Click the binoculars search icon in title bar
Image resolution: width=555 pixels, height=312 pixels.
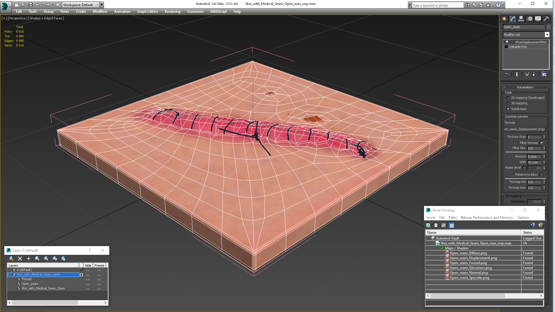click(467, 5)
